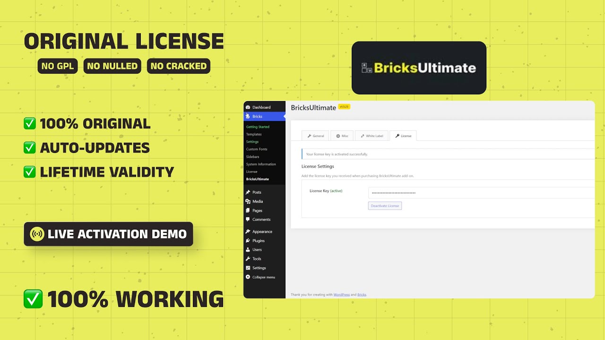
Task: Switch to the Misc tab
Action: (x=342, y=136)
